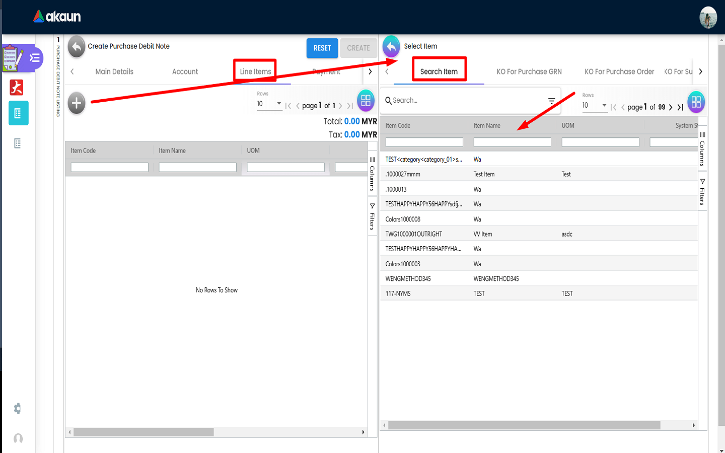The width and height of the screenshot is (725, 453).
Task: Open the settings gear in sidebar
Action: pyautogui.click(x=18, y=408)
